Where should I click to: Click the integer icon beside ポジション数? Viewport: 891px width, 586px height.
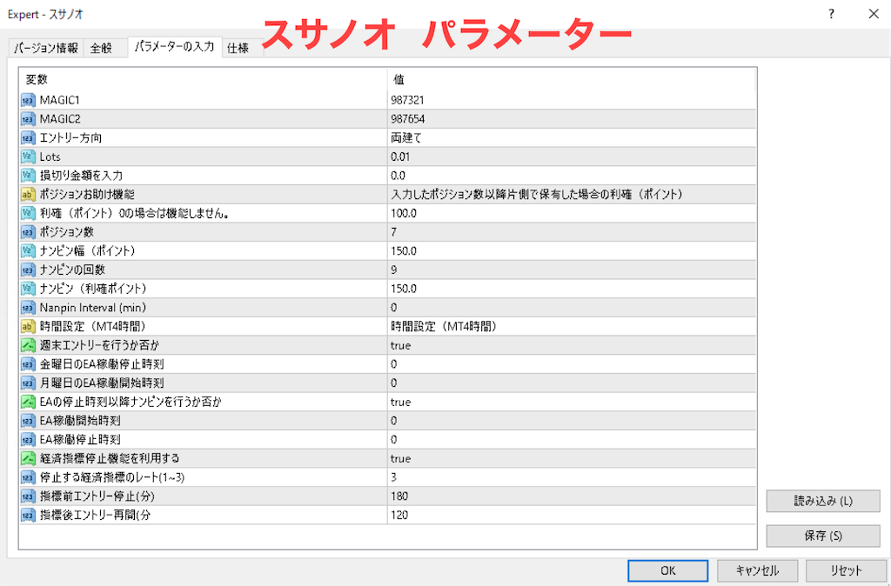[x=28, y=231]
